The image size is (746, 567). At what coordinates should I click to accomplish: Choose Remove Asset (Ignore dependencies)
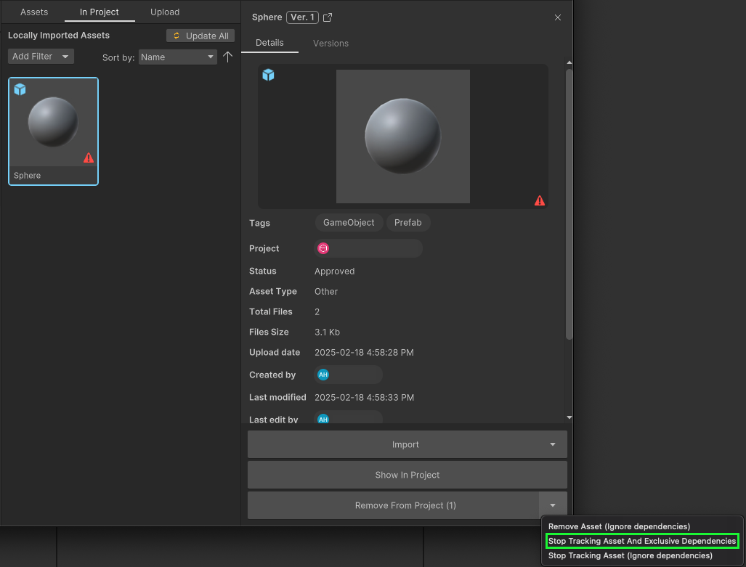pyautogui.click(x=619, y=526)
